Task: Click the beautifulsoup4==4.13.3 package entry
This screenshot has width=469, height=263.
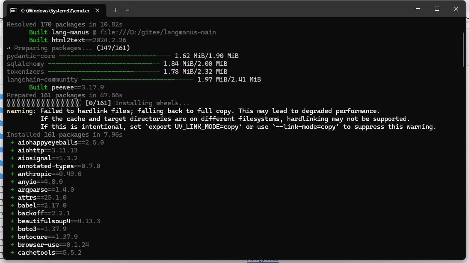Action: coord(59,221)
